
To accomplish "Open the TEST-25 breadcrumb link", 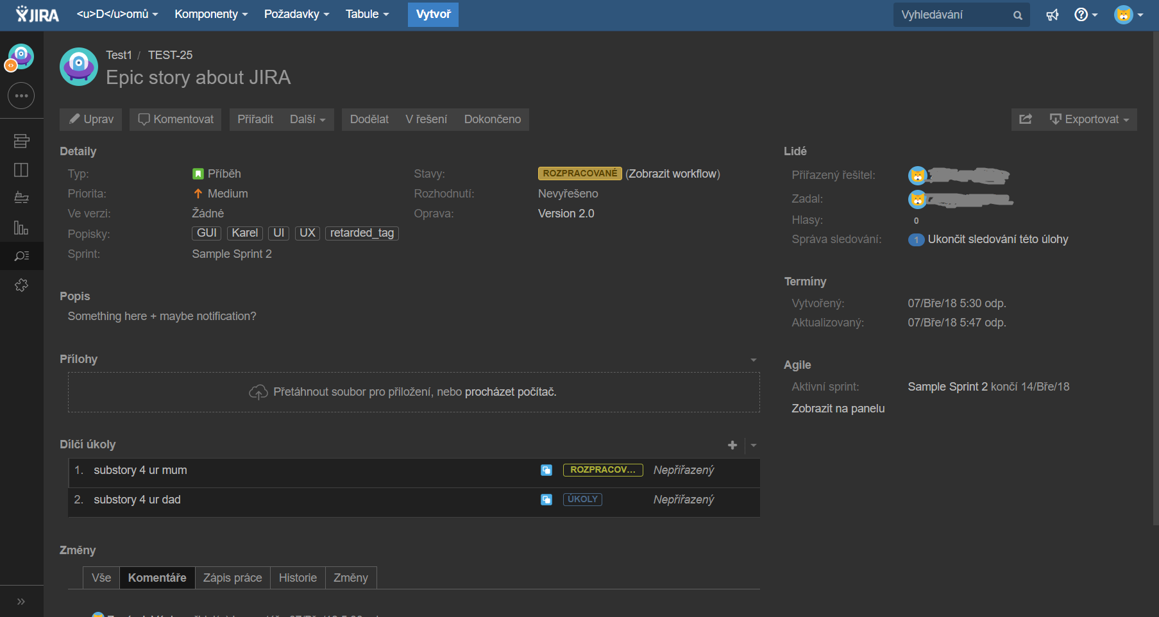I will pyautogui.click(x=170, y=55).
